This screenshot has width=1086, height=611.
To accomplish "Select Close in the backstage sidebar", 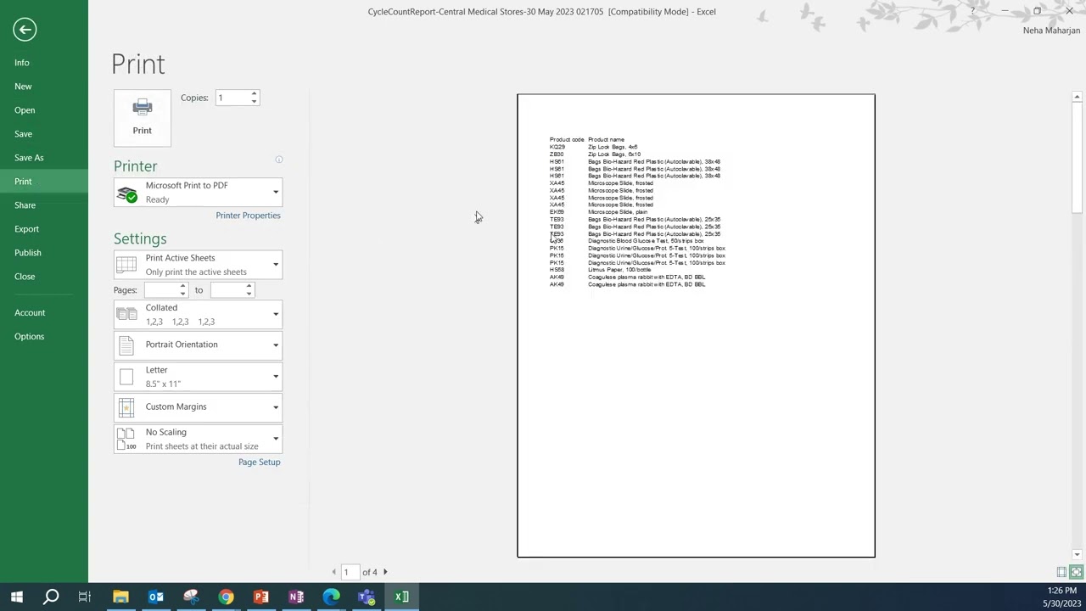I will [x=44, y=277].
